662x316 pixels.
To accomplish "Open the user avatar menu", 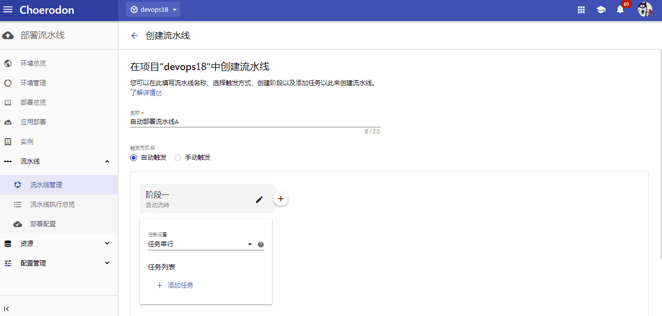I will [645, 9].
